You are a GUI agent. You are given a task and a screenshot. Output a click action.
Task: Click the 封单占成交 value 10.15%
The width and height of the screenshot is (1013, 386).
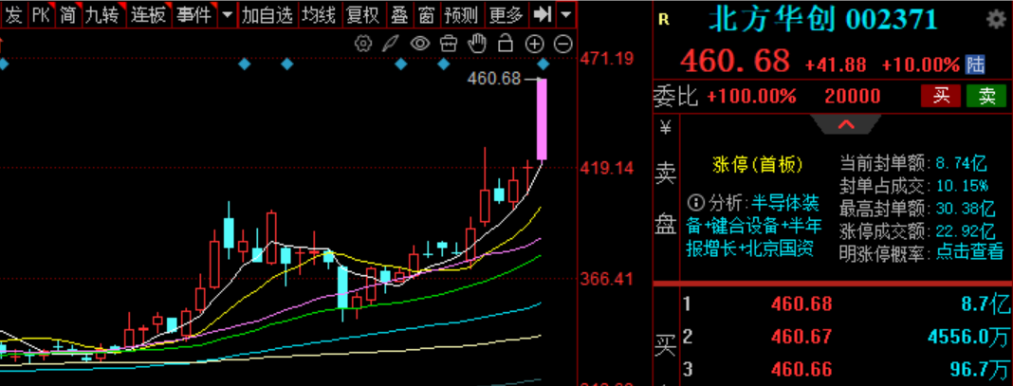coord(962,186)
